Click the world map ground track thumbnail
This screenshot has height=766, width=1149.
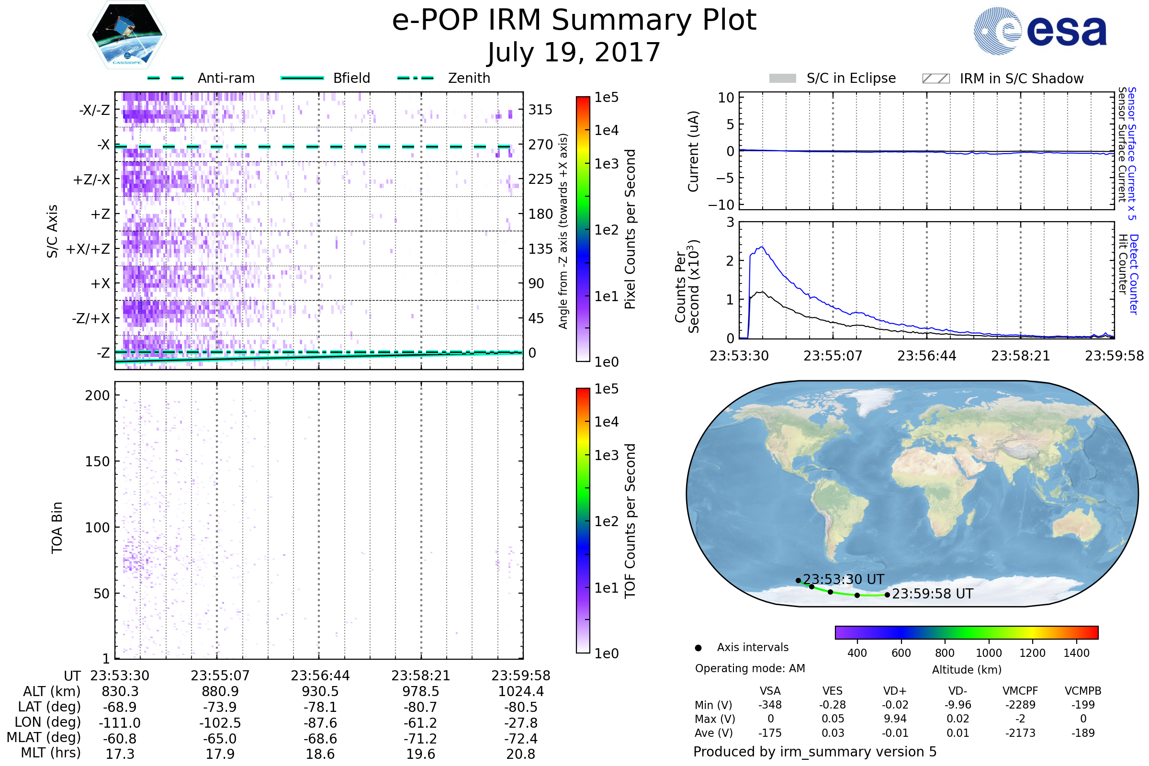pyautogui.click(x=912, y=494)
